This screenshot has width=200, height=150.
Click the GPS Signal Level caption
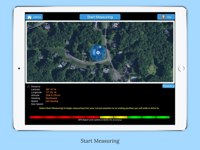pos(100,120)
